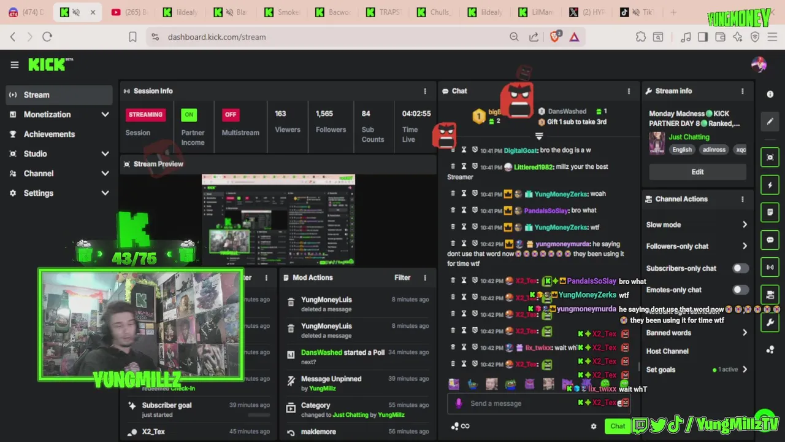
Task: Click the green Chat send button
Action: (618, 426)
